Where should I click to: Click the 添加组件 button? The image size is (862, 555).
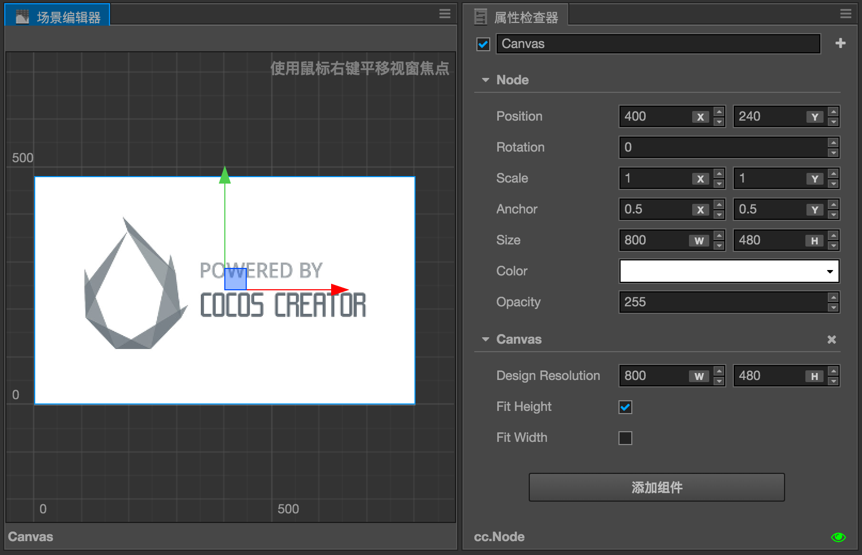(657, 487)
